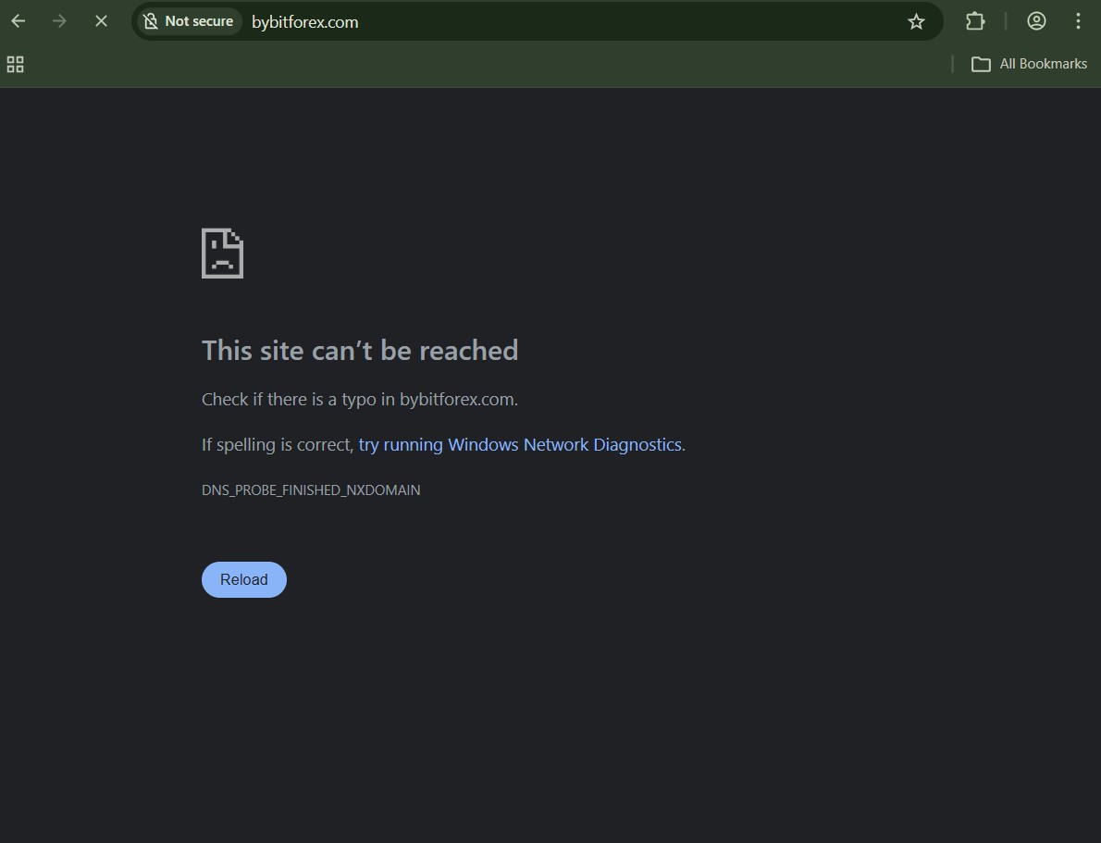Image resolution: width=1101 pixels, height=843 pixels.
Task: Run Windows Network Diagnostics link
Action: [519, 445]
